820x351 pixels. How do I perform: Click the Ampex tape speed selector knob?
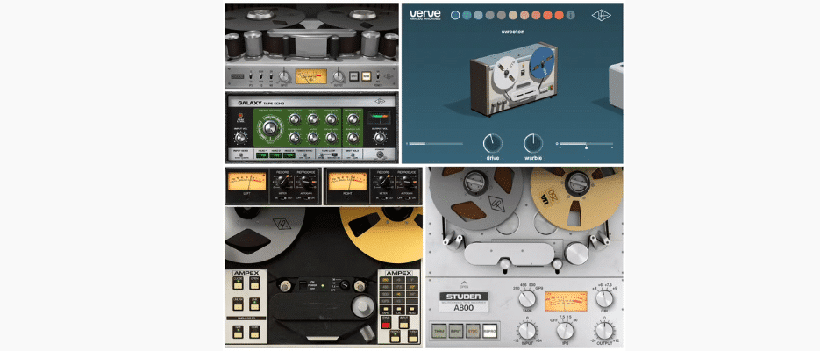click(346, 283)
